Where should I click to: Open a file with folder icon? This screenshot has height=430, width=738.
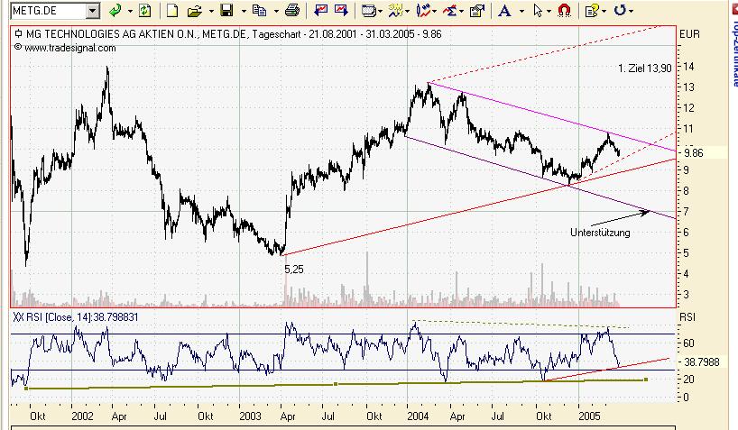pyautogui.click(x=194, y=10)
